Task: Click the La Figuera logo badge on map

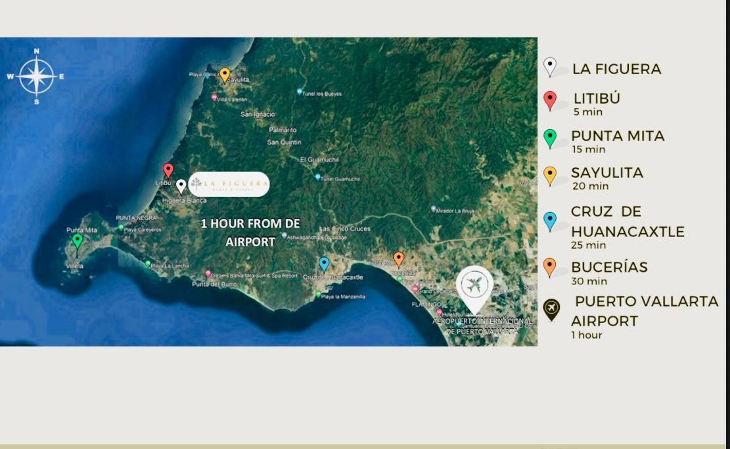Action: coord(228,184)
